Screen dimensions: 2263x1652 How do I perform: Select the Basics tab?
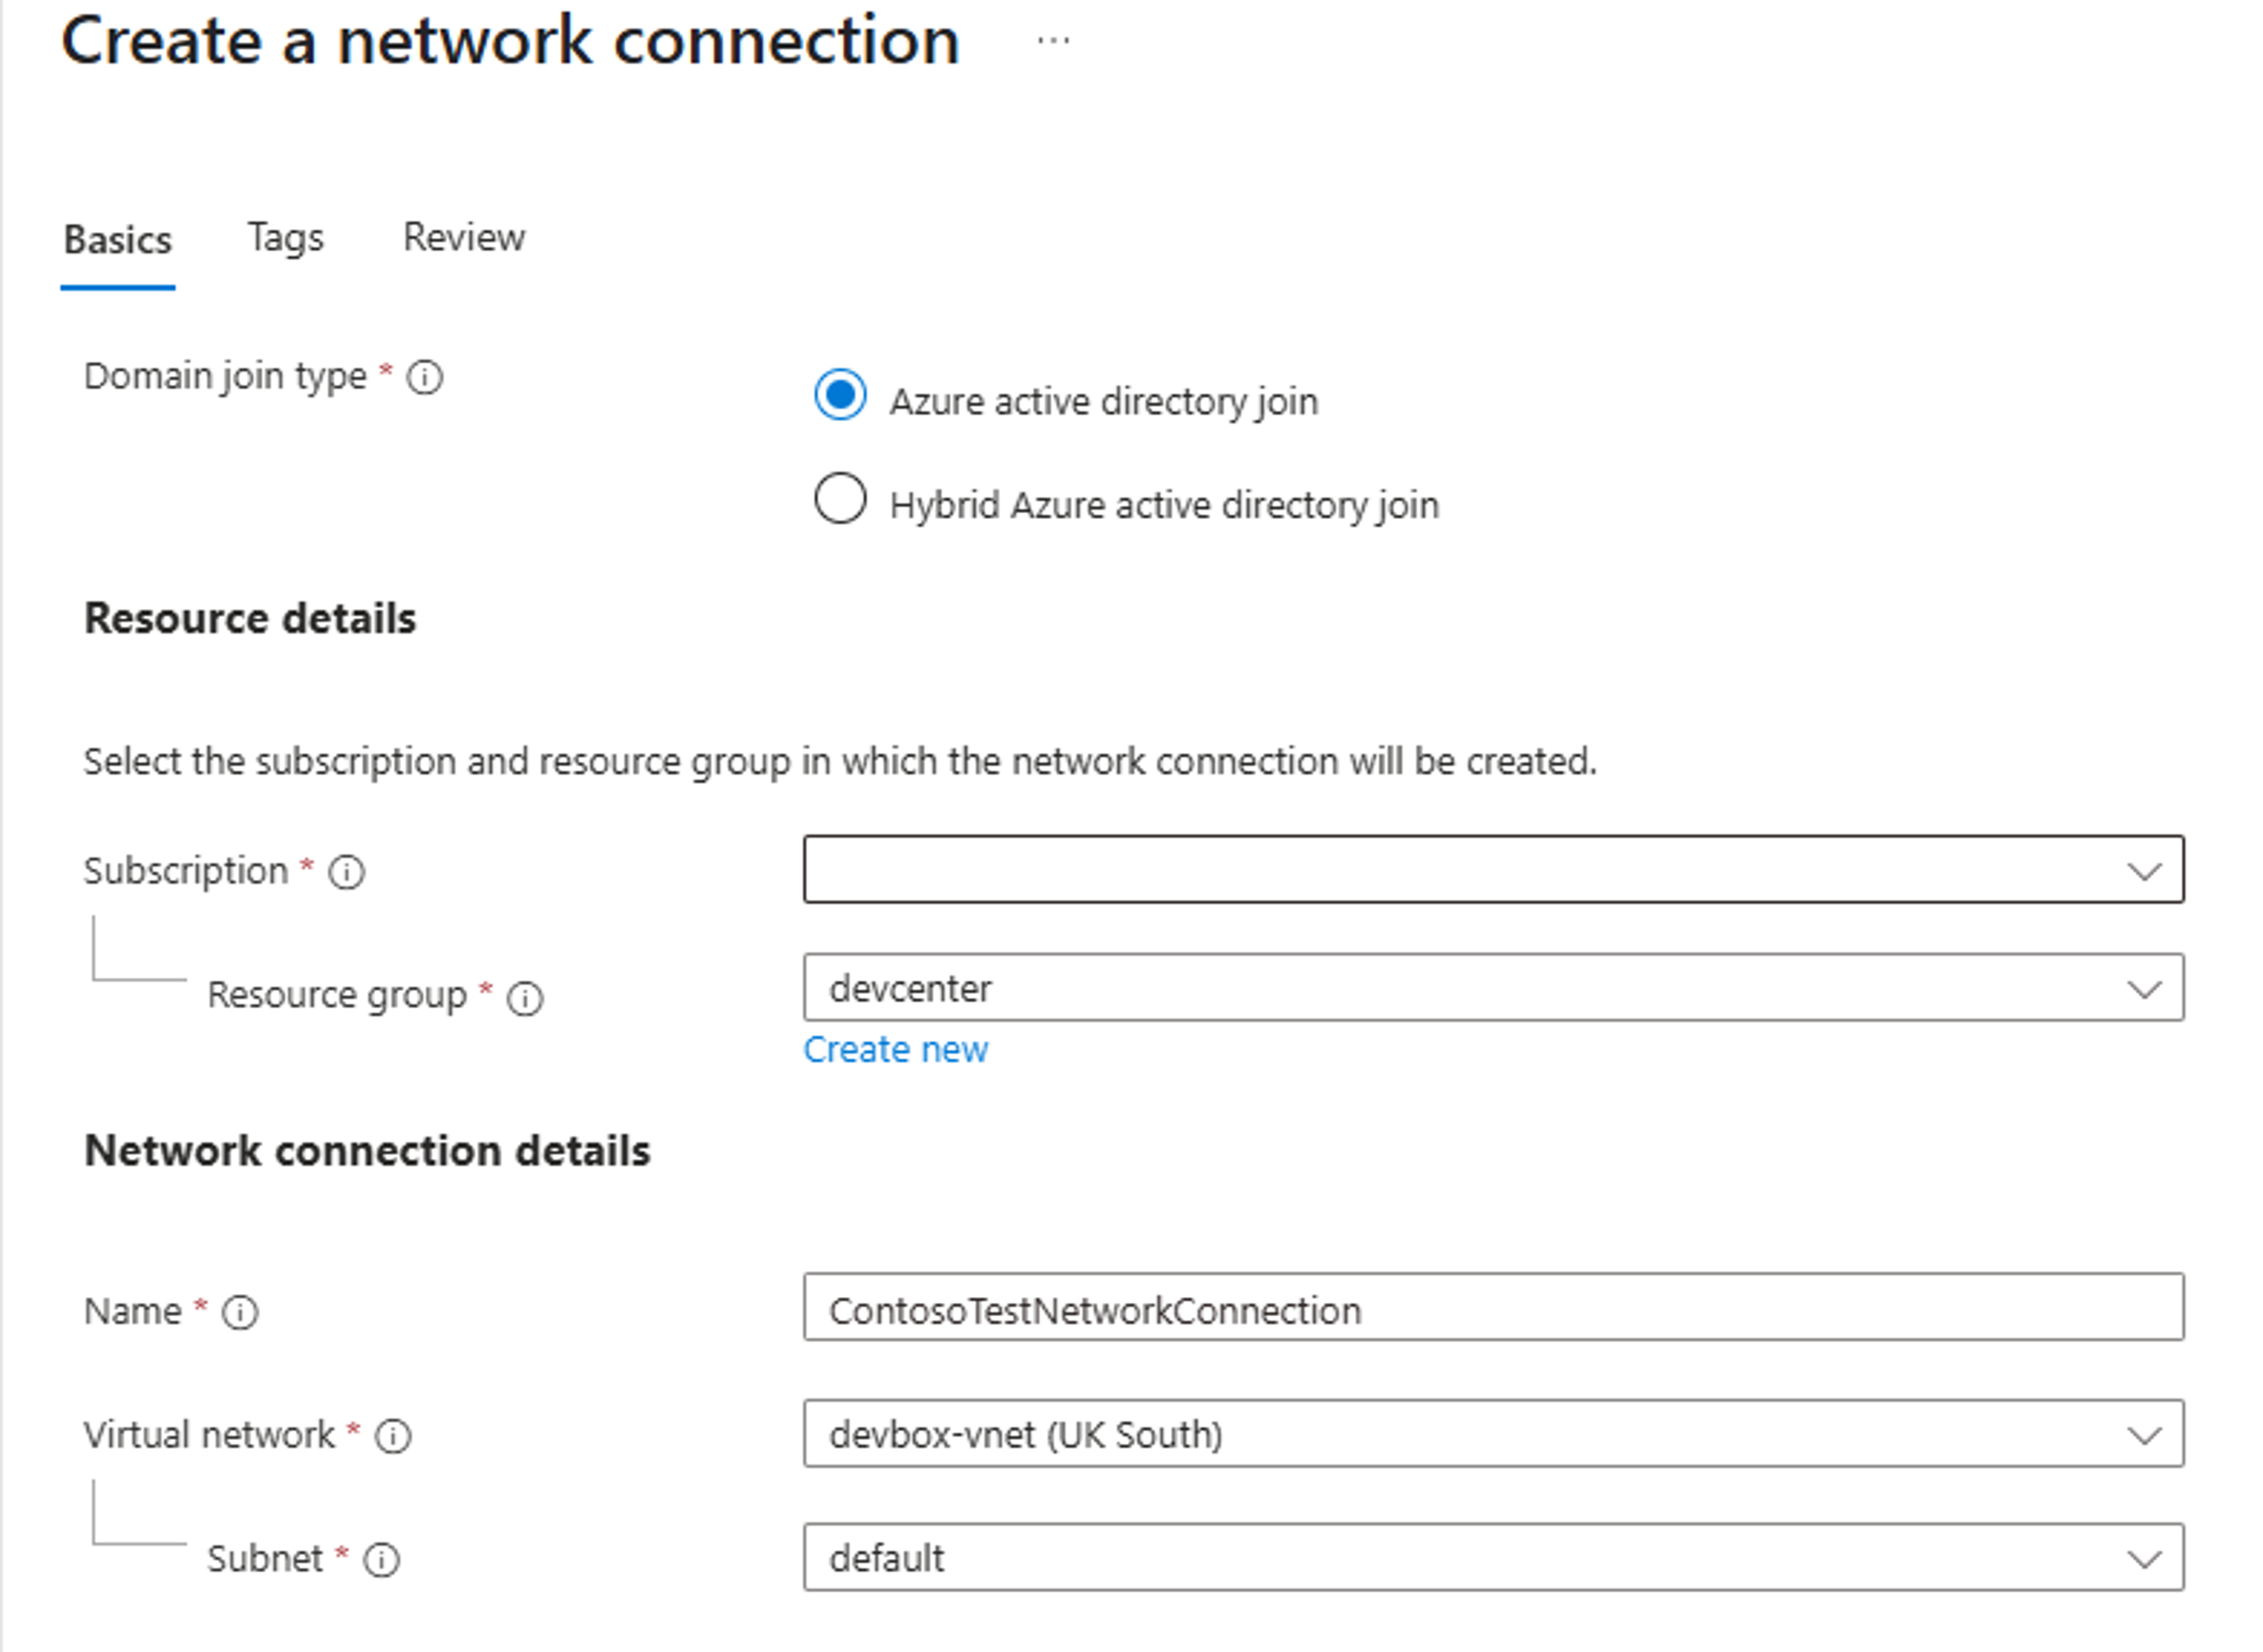coord(118,240)
